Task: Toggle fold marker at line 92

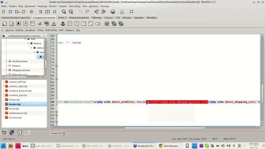Action: (x=57, y=115)
